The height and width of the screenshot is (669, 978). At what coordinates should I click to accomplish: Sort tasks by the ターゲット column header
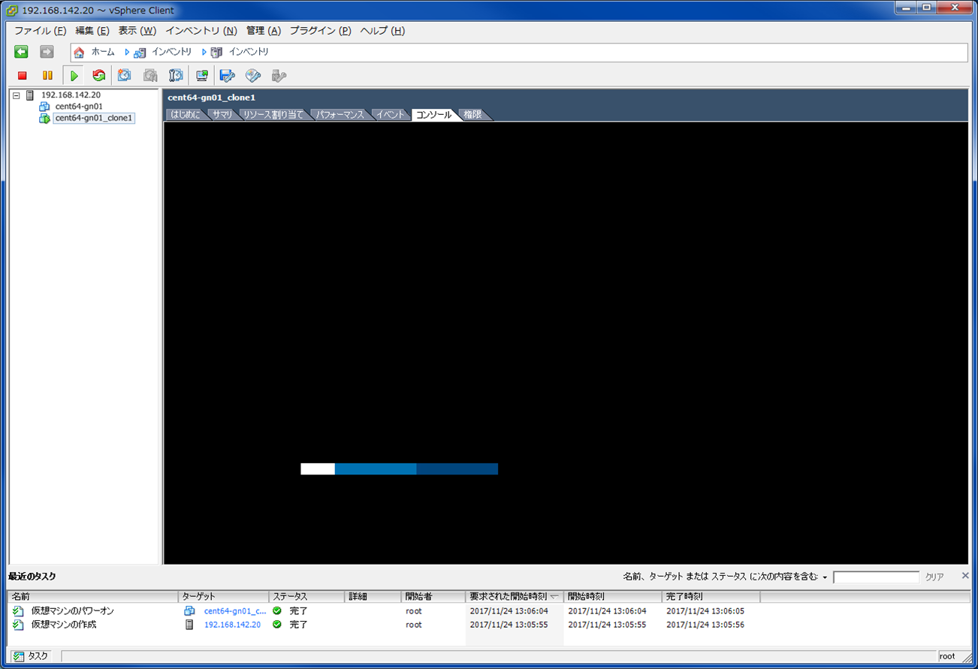pyautogui.click(x=224, y=597)
